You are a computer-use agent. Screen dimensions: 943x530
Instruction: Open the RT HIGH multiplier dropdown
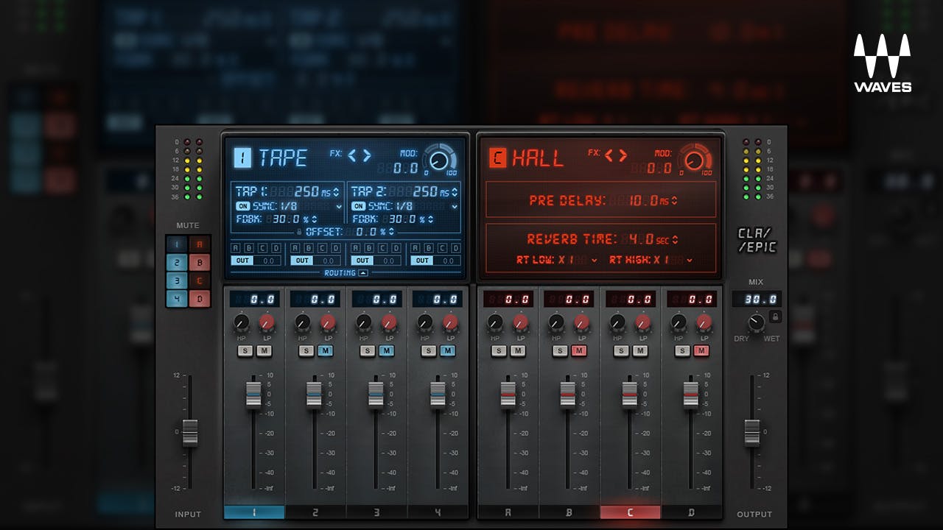(689, 261)
